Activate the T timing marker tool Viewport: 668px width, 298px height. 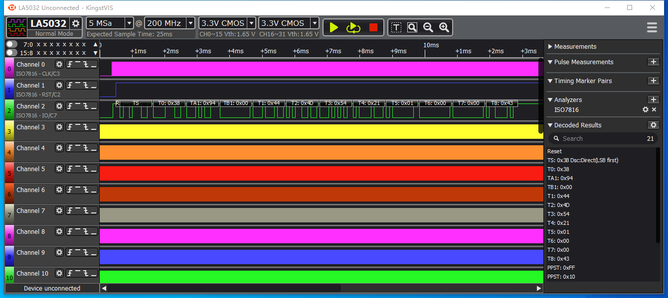396,27
